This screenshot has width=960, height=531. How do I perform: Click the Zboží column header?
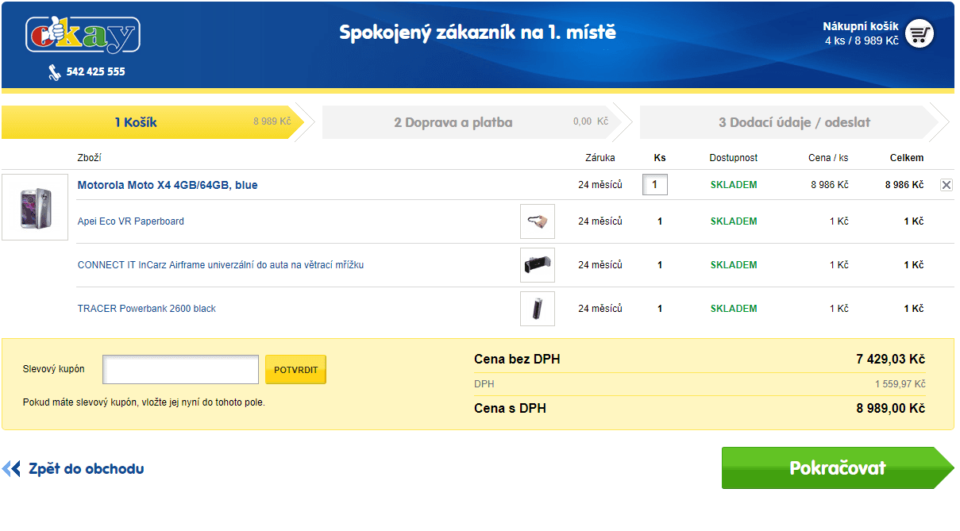[89, 158]
